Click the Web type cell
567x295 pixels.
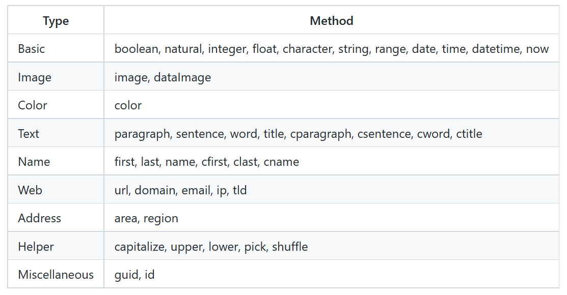(56, 190)
